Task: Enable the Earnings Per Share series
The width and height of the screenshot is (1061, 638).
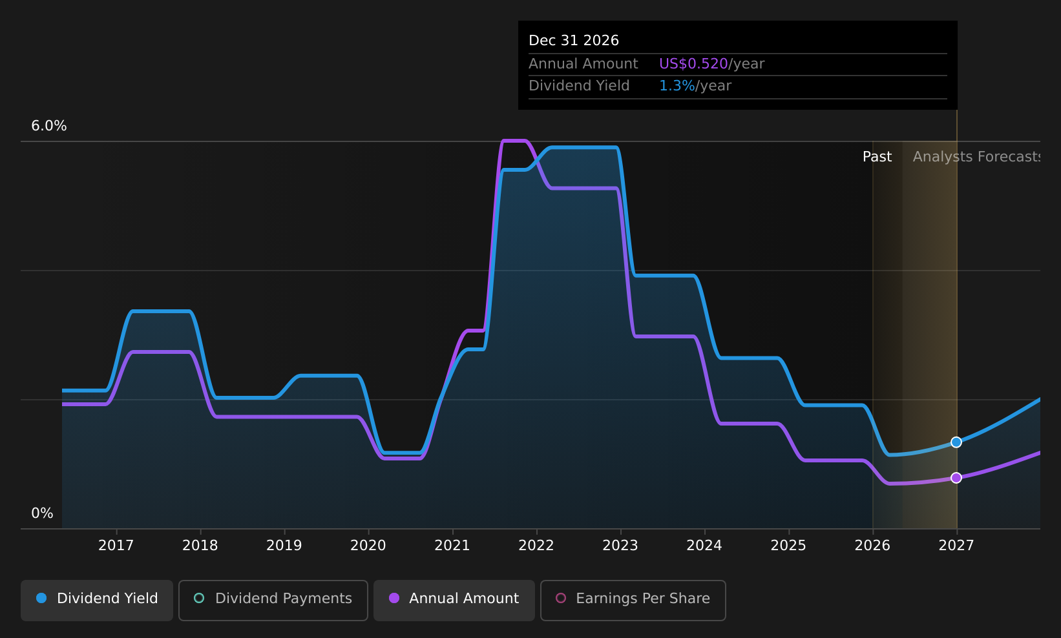Action: [633, 600]
